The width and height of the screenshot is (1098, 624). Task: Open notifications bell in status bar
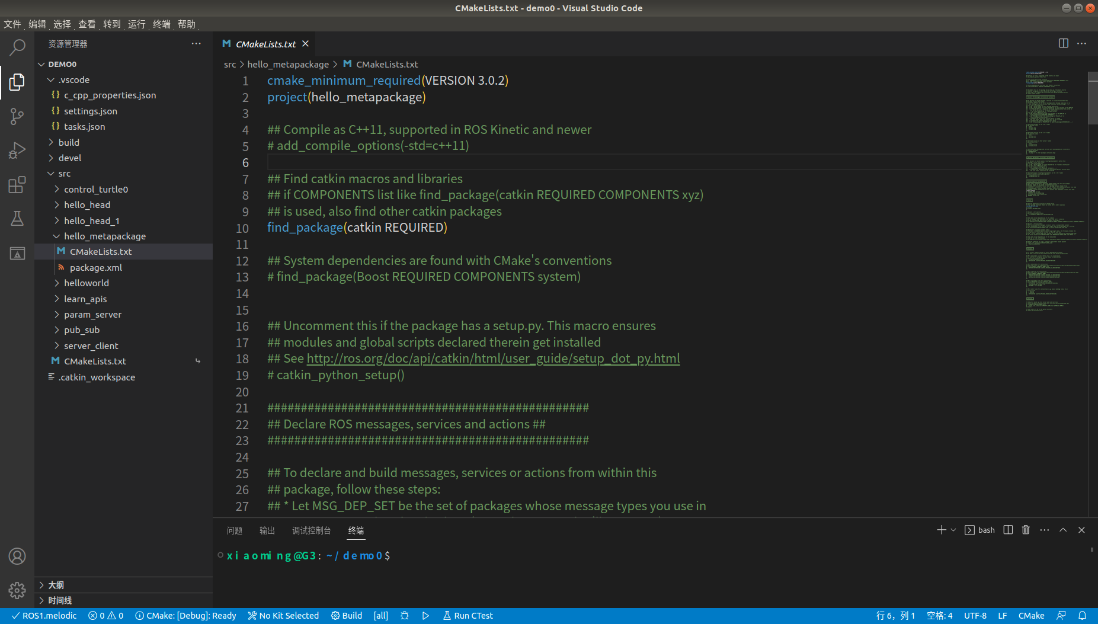1082,616
